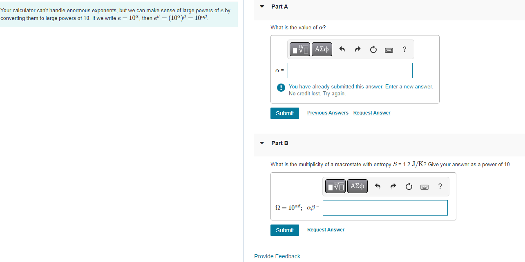Undo last edit in Part A toolbar
The image size is (525, 262).
tap(342, 50)
